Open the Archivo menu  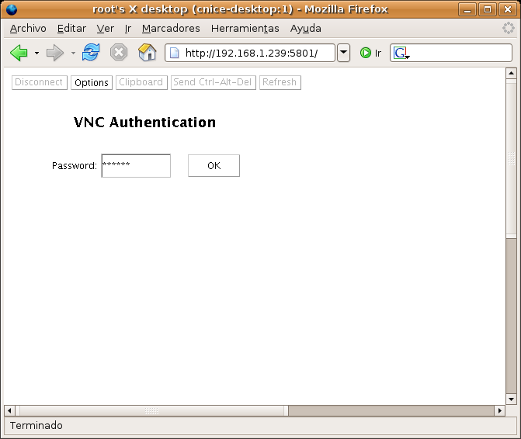click(28, 28)
